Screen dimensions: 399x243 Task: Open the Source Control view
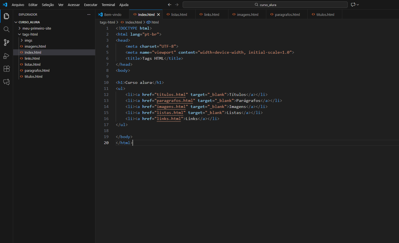click(6, 42)
